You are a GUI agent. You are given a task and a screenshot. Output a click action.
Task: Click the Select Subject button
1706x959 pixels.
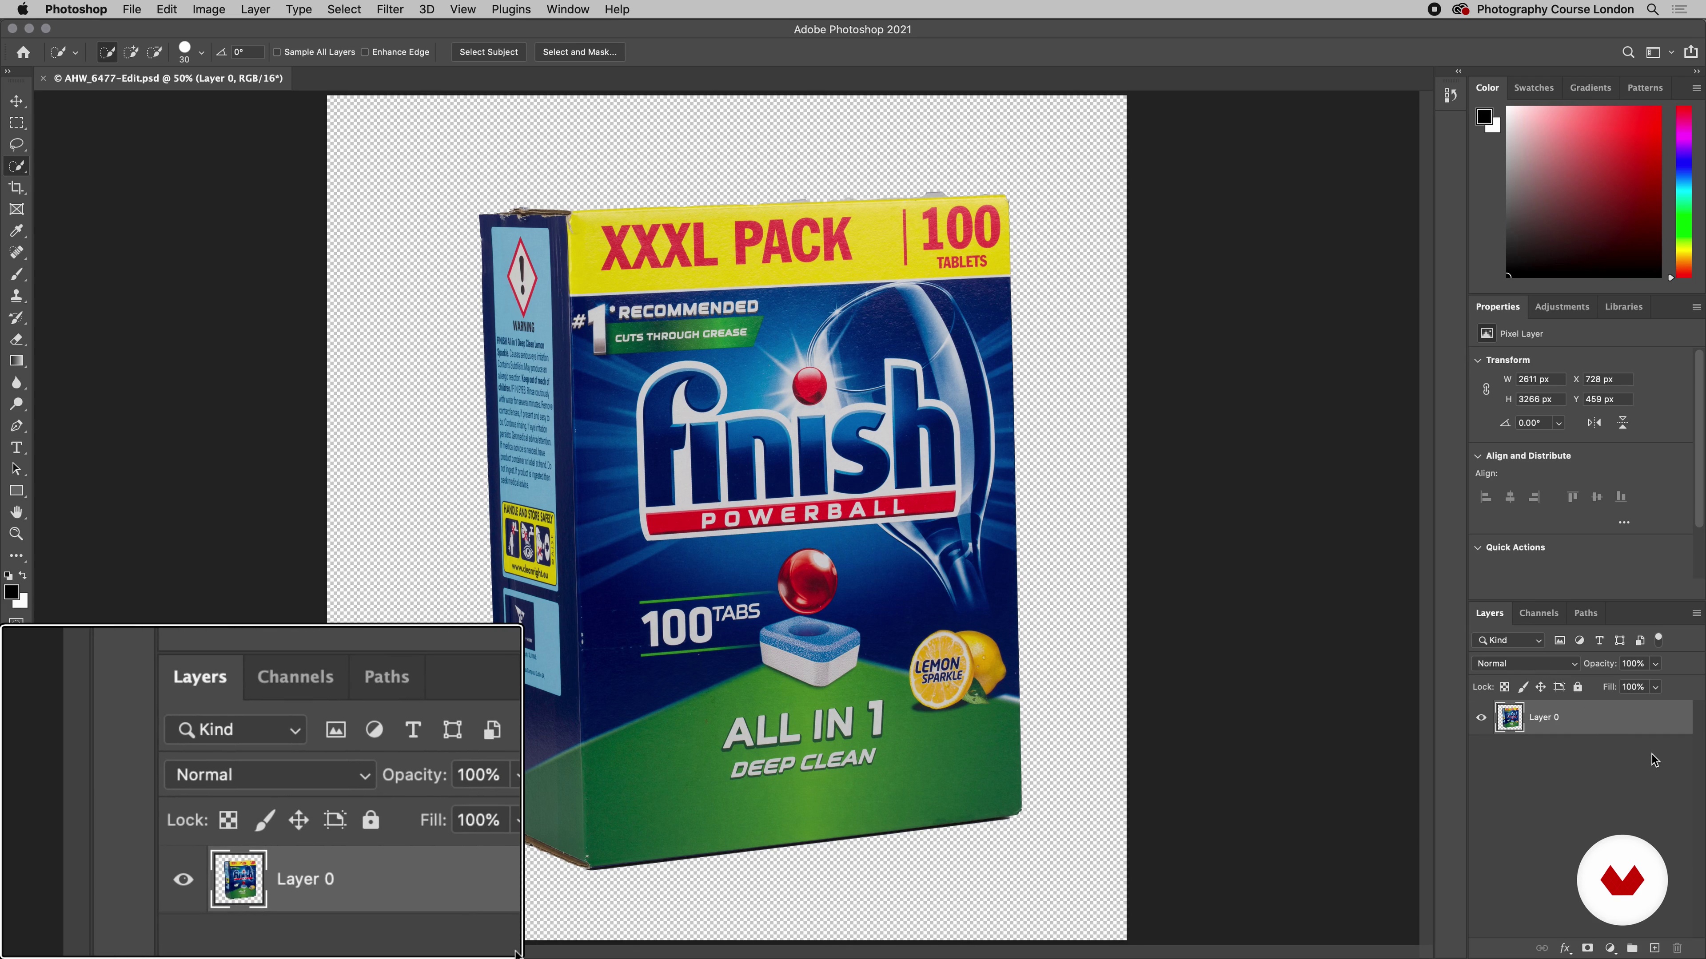489,52
